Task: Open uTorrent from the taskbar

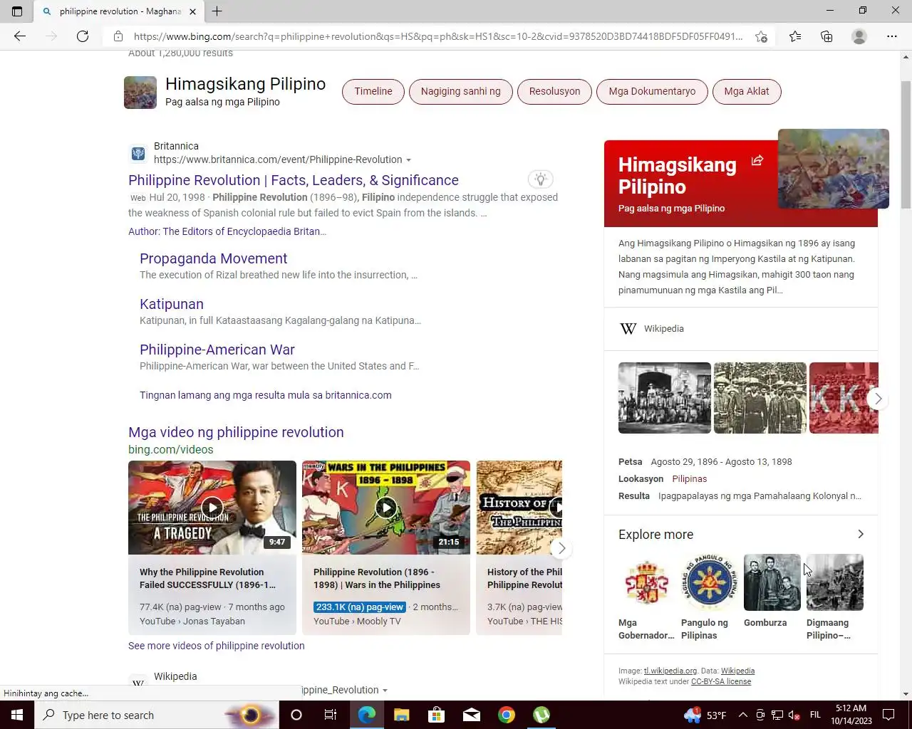Action: [541, 715]
